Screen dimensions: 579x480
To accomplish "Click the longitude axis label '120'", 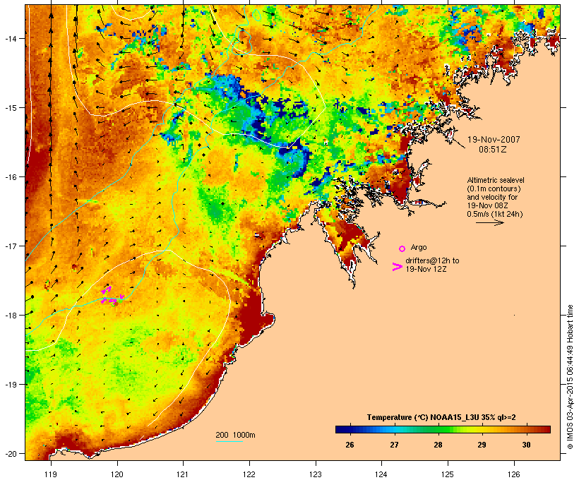I will click(x=117, y=474).
